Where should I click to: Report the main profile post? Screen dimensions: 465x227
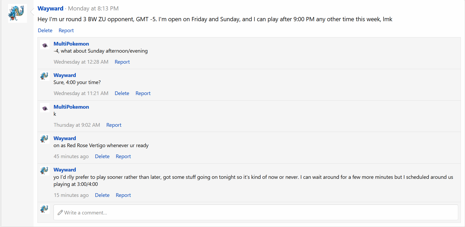66,30
